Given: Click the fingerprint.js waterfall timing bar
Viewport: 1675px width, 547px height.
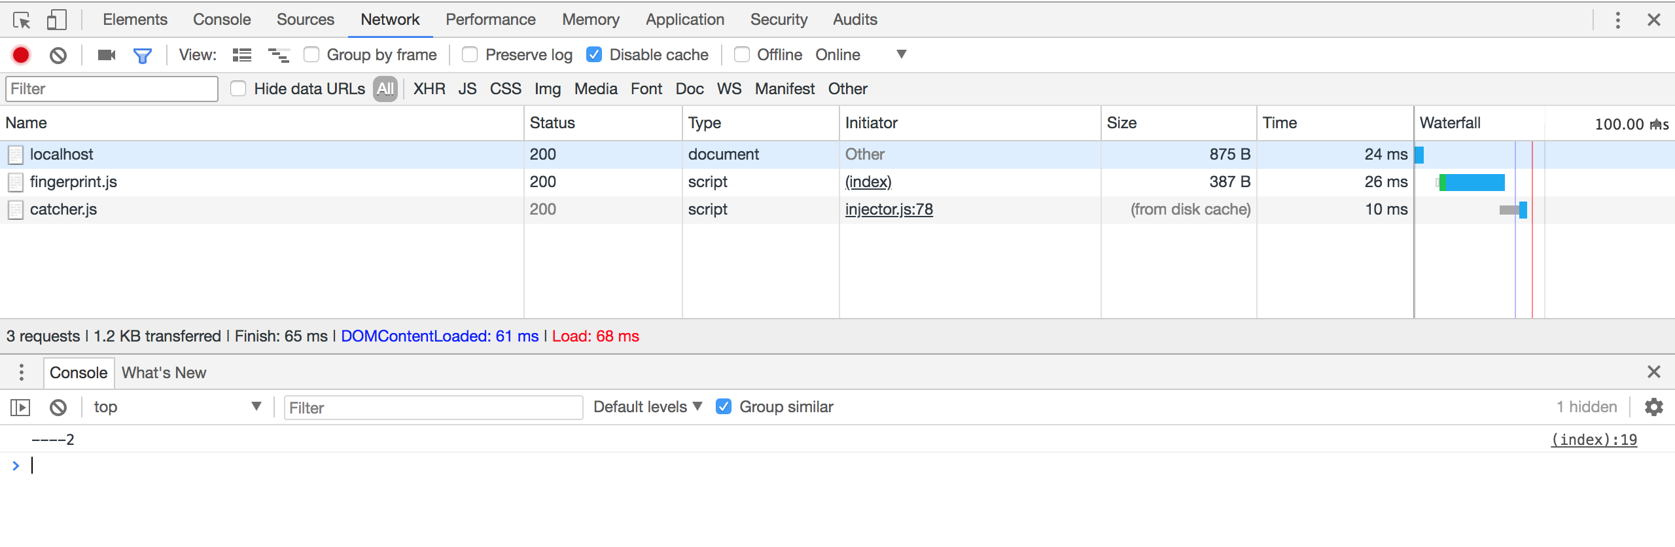Looking at the screenshot, I should click(1472, 183).
